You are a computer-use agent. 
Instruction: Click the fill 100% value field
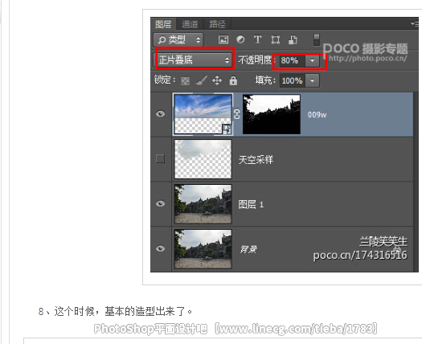293,80
